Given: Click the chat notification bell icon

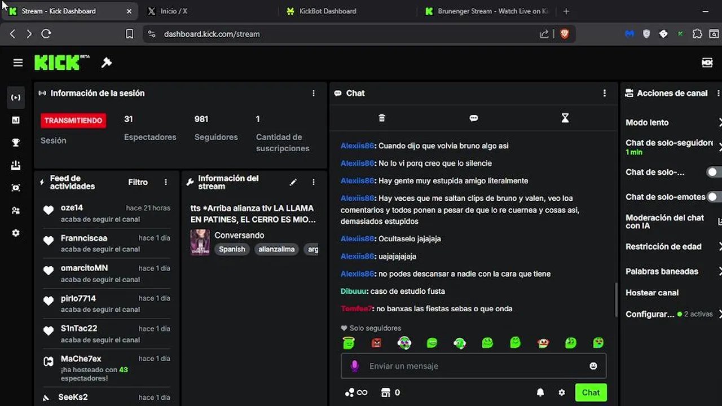Looking at the screenshot, I should 540,392.
